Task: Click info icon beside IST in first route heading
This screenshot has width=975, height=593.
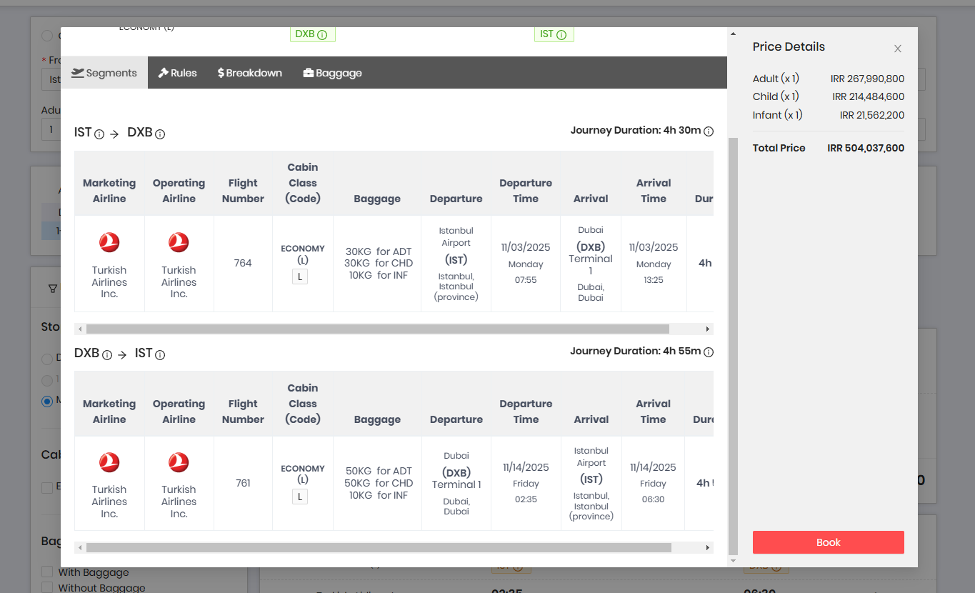Action: click(99, 134)
